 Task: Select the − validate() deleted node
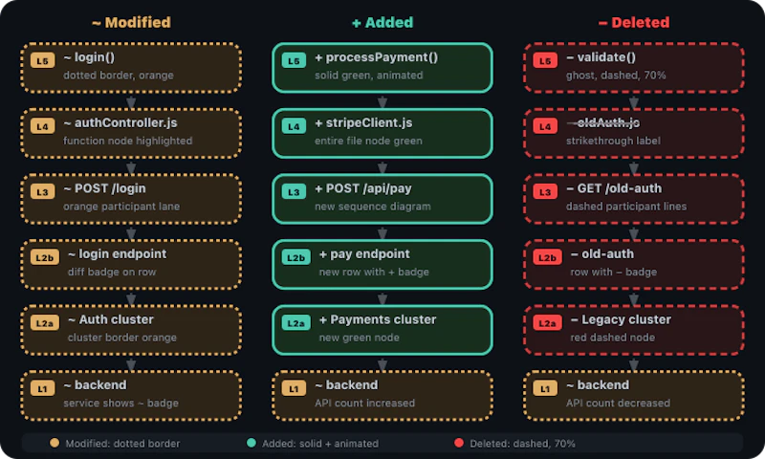tap(634, 67)
